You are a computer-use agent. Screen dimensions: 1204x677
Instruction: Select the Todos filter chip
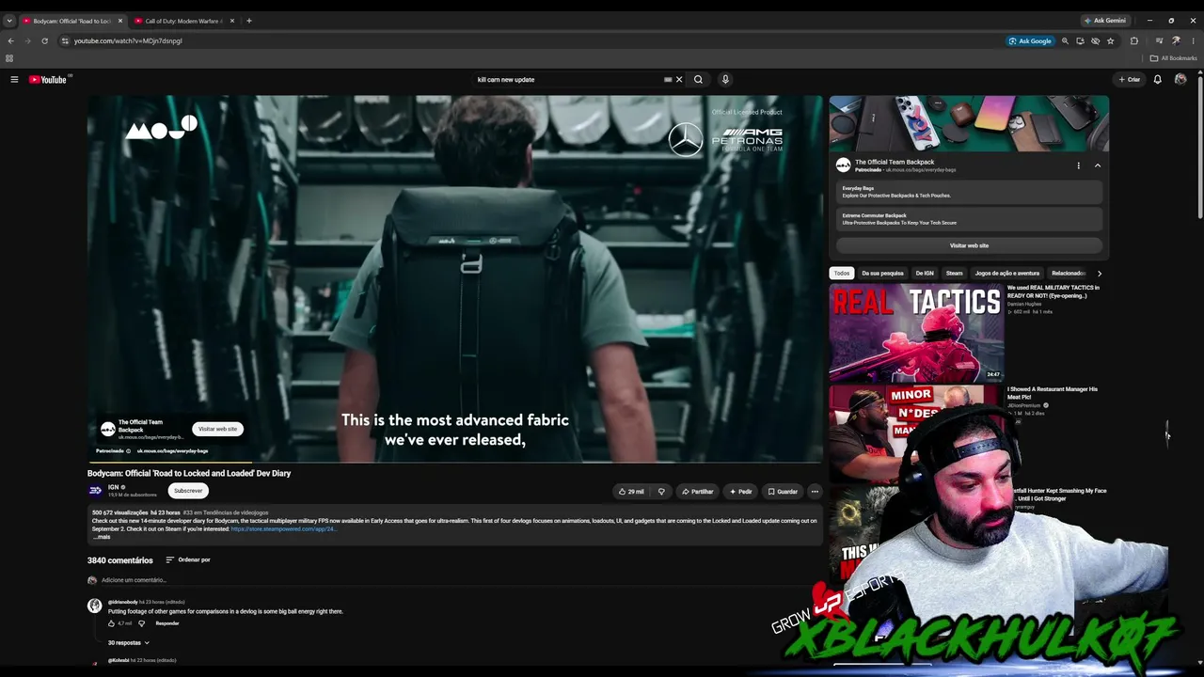[x=842, y=274]
